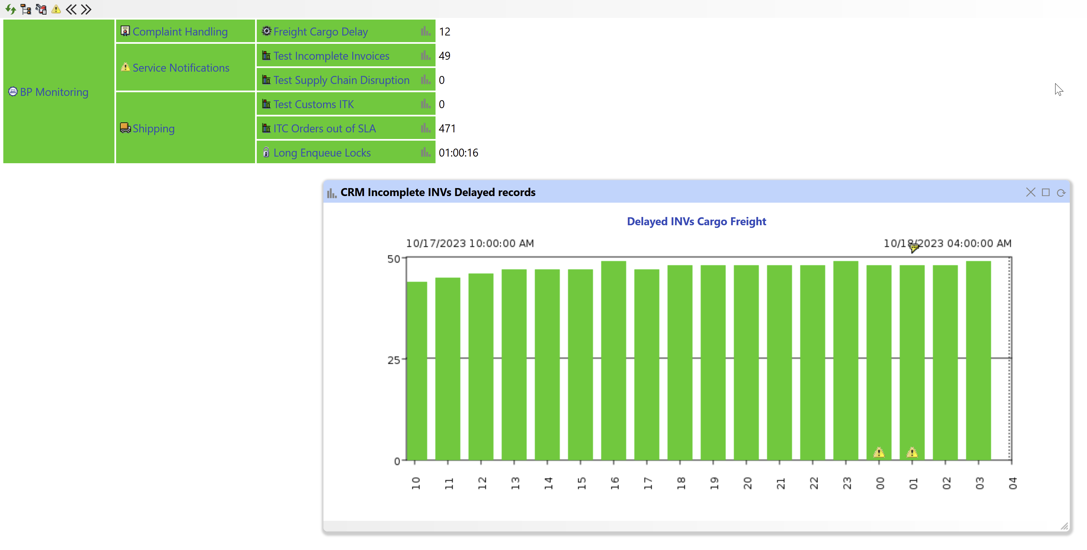The image size is (1087, 550).
Task: Click the alert assignment icon in the toolbar
Action: pos(41,9)
